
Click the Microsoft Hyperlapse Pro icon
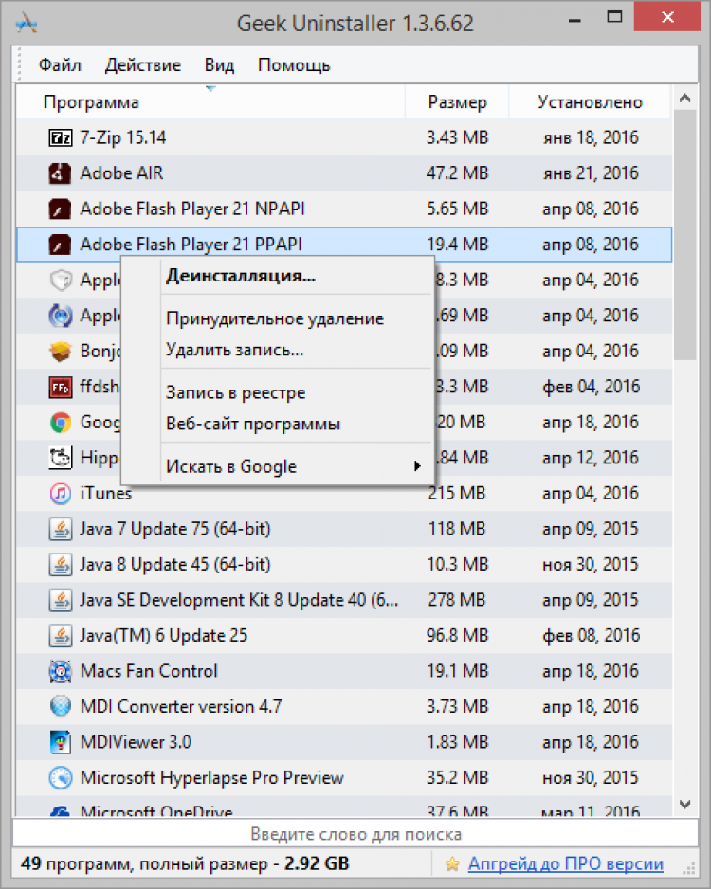(60, 778)
